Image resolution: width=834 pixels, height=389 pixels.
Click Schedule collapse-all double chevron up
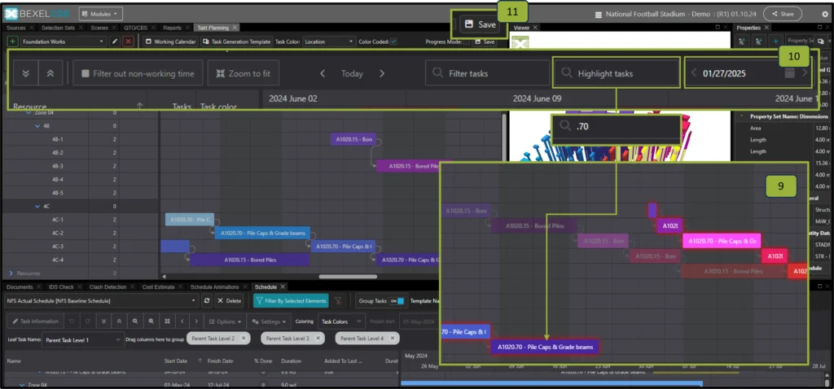(120, 321)
